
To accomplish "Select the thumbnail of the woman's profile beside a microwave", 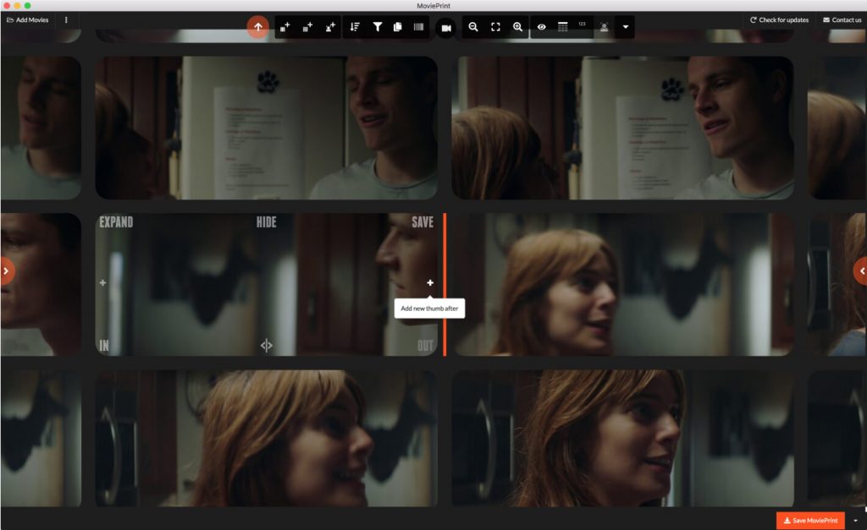I will point(267,439).
